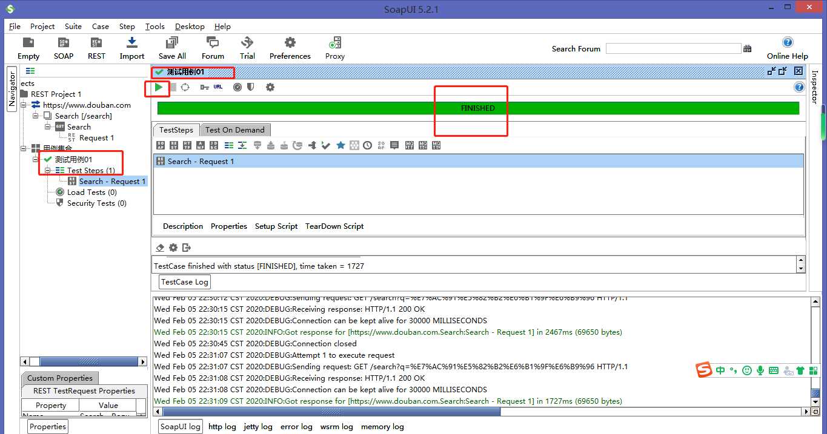Add an HTTP request test step
Screen dimensions: 827x434
point(187,145)
